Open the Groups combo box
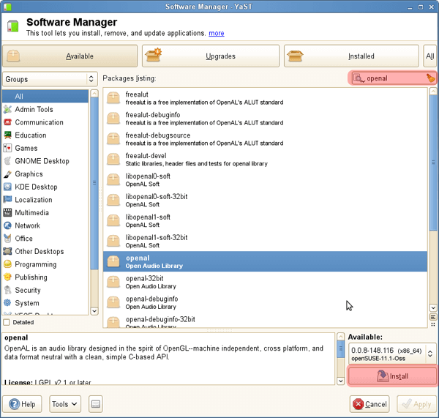Screen dimensions: 439x418 coord(50,79)
